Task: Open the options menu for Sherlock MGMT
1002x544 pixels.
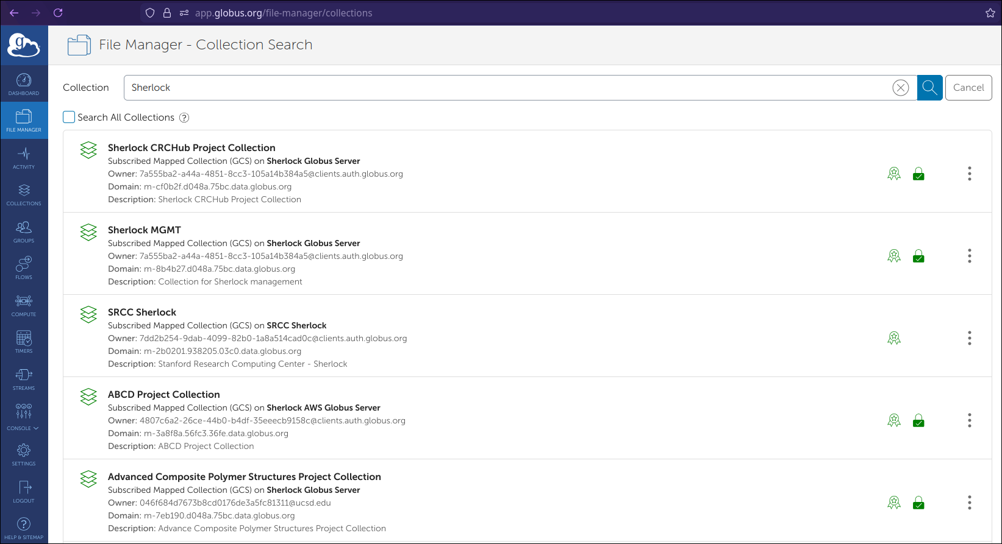Action: point(970,256)
